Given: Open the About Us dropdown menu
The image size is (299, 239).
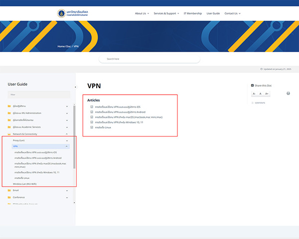Looking at the screenshot, I should (x=142, y=13).
